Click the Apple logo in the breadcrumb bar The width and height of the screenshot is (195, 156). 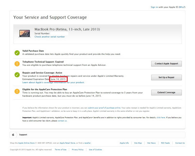(13, 135)
